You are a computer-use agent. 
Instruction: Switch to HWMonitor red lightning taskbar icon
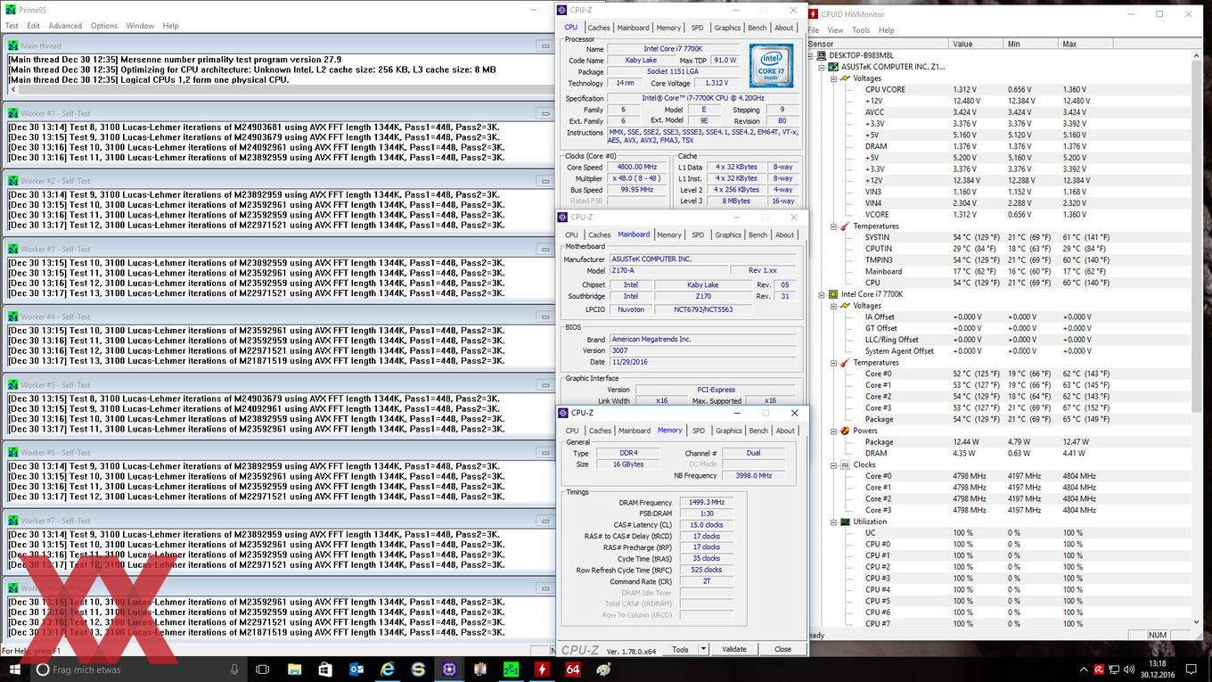(542, 669)
